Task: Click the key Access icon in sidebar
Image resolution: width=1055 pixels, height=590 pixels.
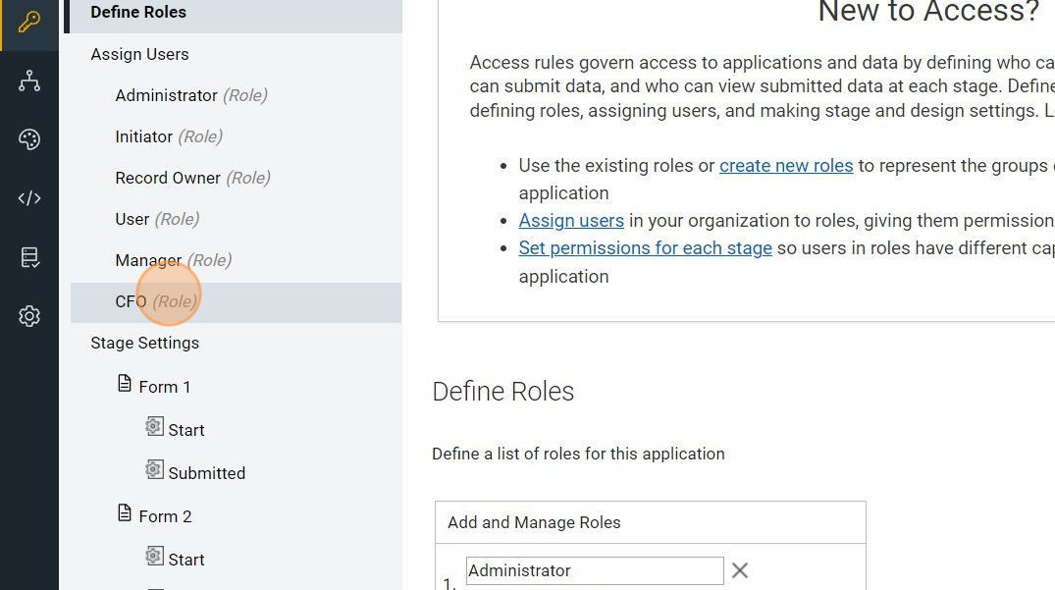Action: (29, 23)
